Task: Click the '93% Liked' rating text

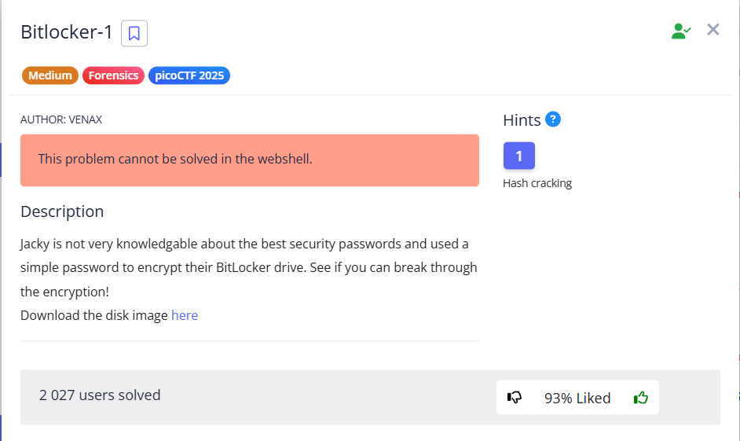Action: coord(577,398)
